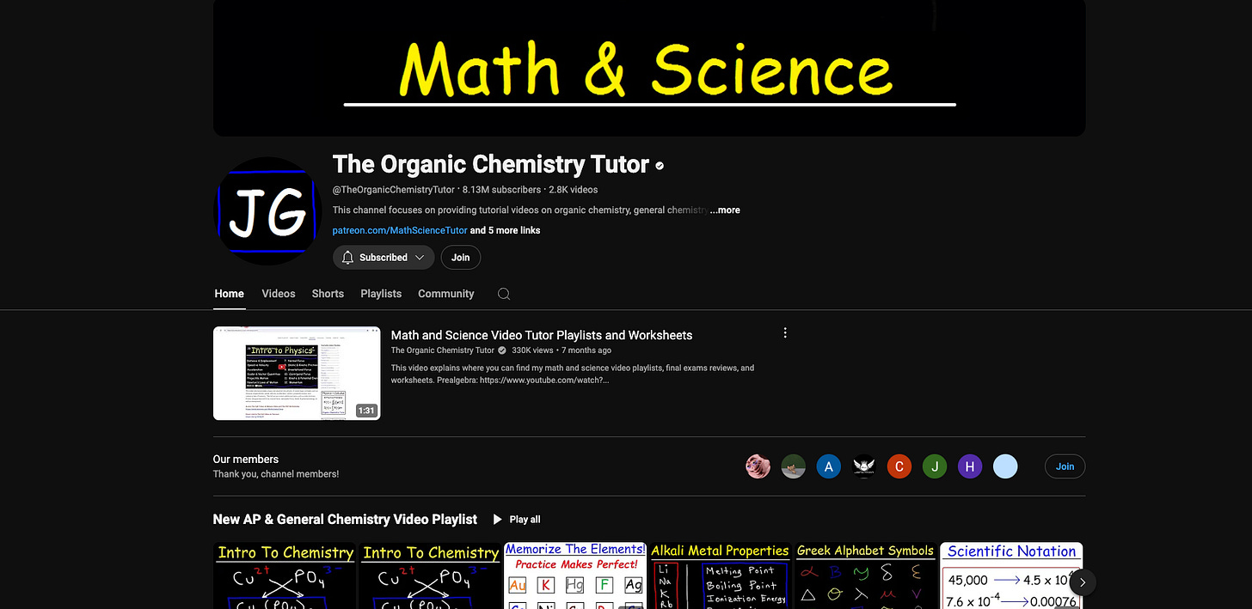This screenshot has height=609, width=1252.
Task: Click the member avatar with letter A
Action: tap(828, 466)
